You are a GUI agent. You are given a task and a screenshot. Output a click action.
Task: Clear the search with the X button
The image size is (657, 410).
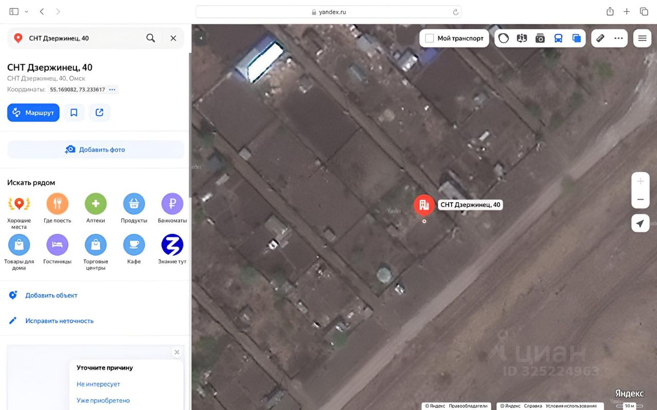(173, 38)
